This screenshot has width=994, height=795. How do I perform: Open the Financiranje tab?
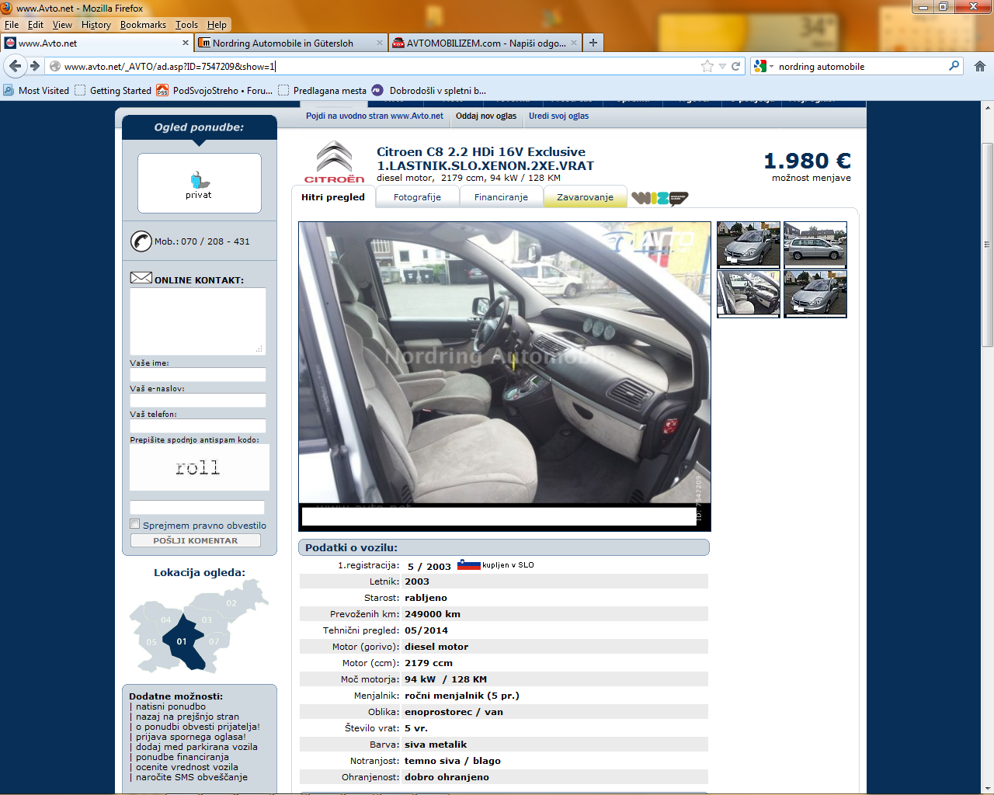click(x=501, y=197)
